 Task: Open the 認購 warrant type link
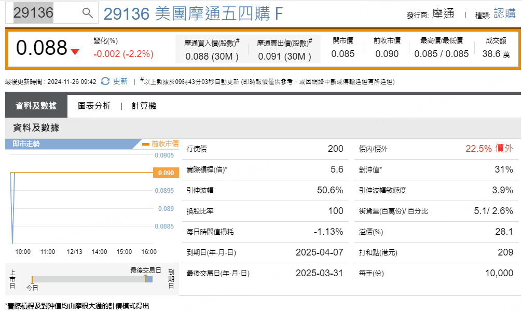coord(505,13)
